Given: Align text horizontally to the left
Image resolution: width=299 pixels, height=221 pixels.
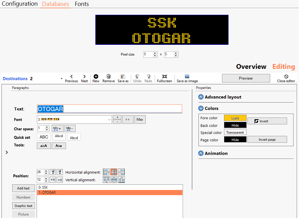Looking at the screenshot, I should 106,172.
